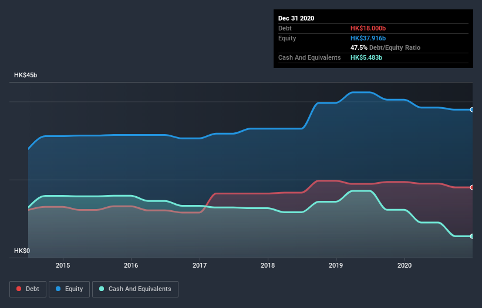Click the teal Cash endpoint marker
This screenshot has width=482, height=308.
point(472,237)
